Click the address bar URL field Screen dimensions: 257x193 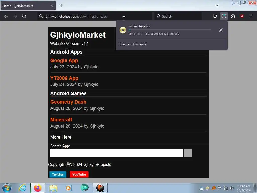point(95,16)
